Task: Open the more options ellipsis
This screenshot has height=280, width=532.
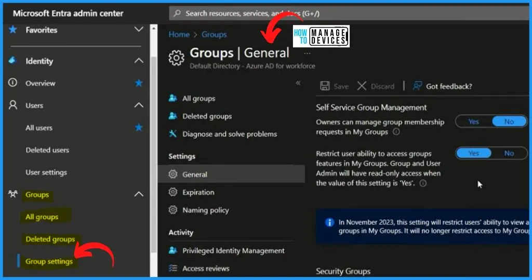Action: 307,54
